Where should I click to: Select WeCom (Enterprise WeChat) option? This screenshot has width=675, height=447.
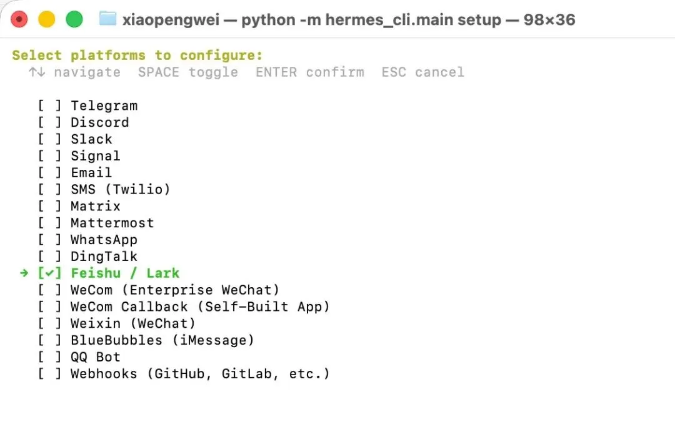pyautogui.click(x=174, y=290)
